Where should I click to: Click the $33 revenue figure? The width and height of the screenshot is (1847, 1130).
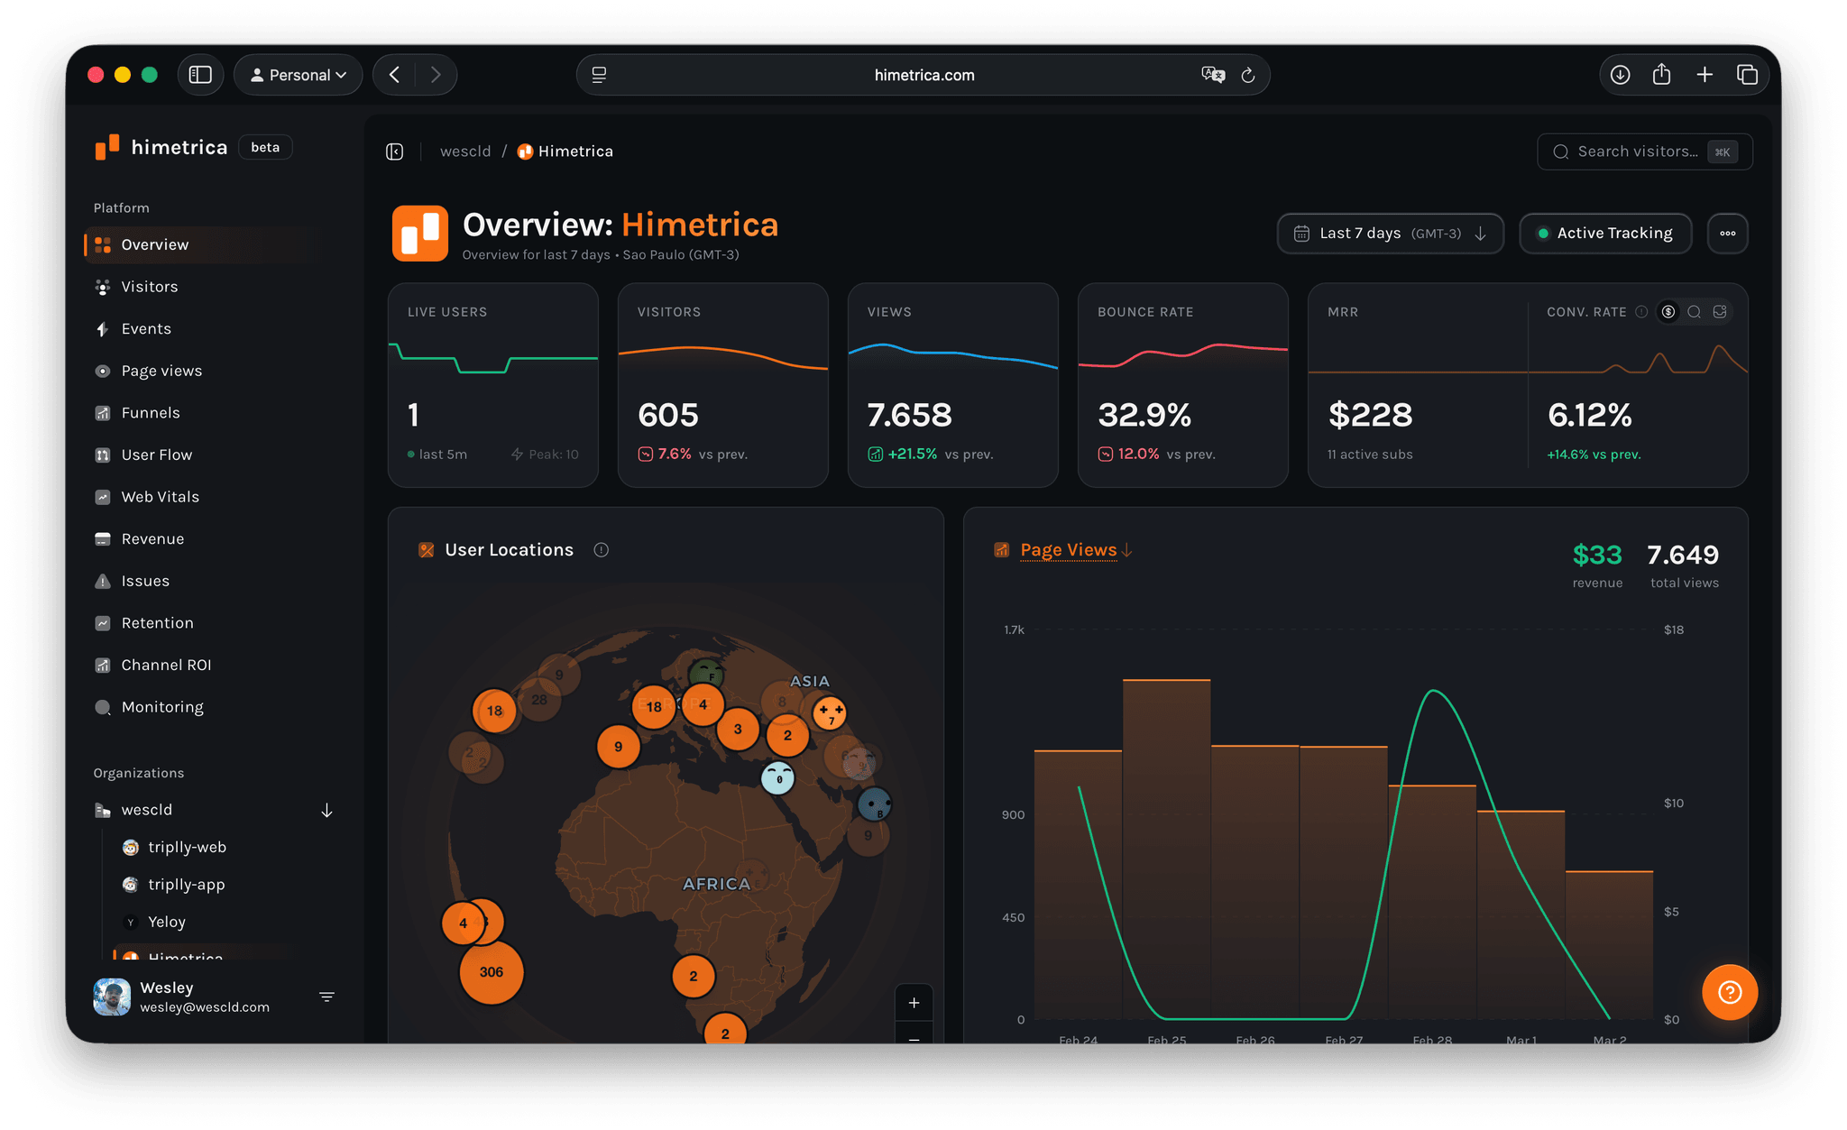(1597, 555)
